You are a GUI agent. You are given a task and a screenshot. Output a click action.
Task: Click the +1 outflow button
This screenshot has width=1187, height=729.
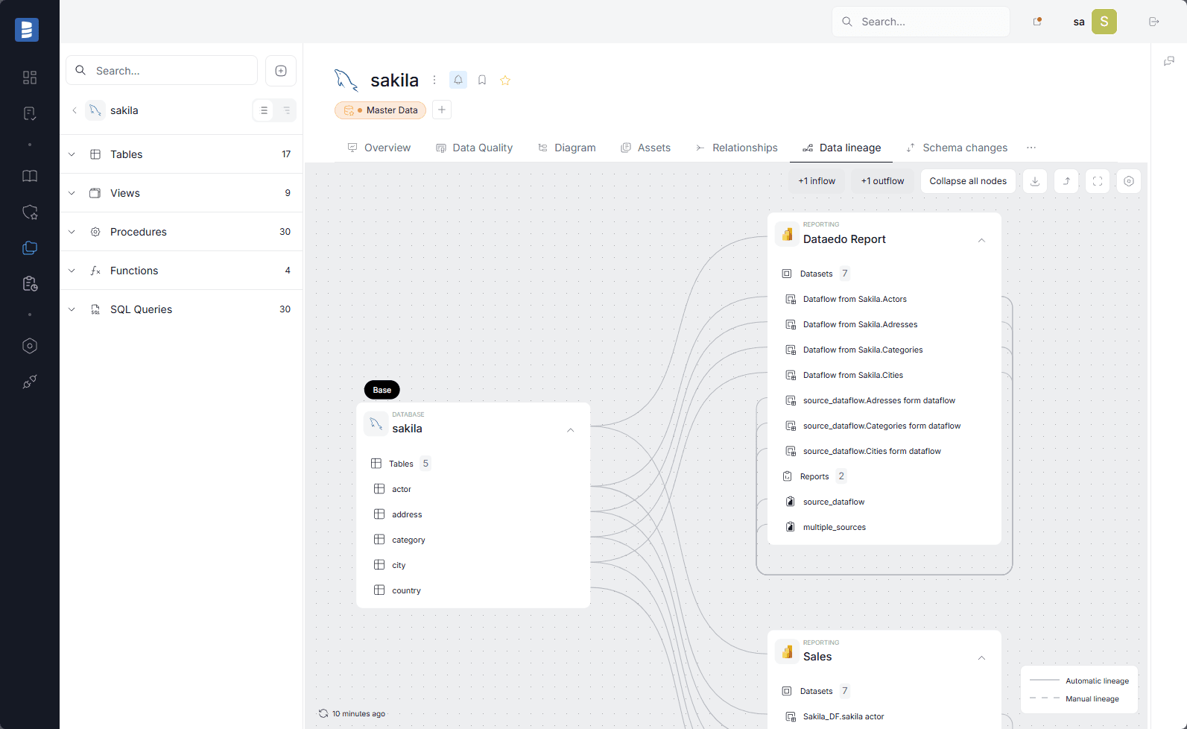click(882, 181)
